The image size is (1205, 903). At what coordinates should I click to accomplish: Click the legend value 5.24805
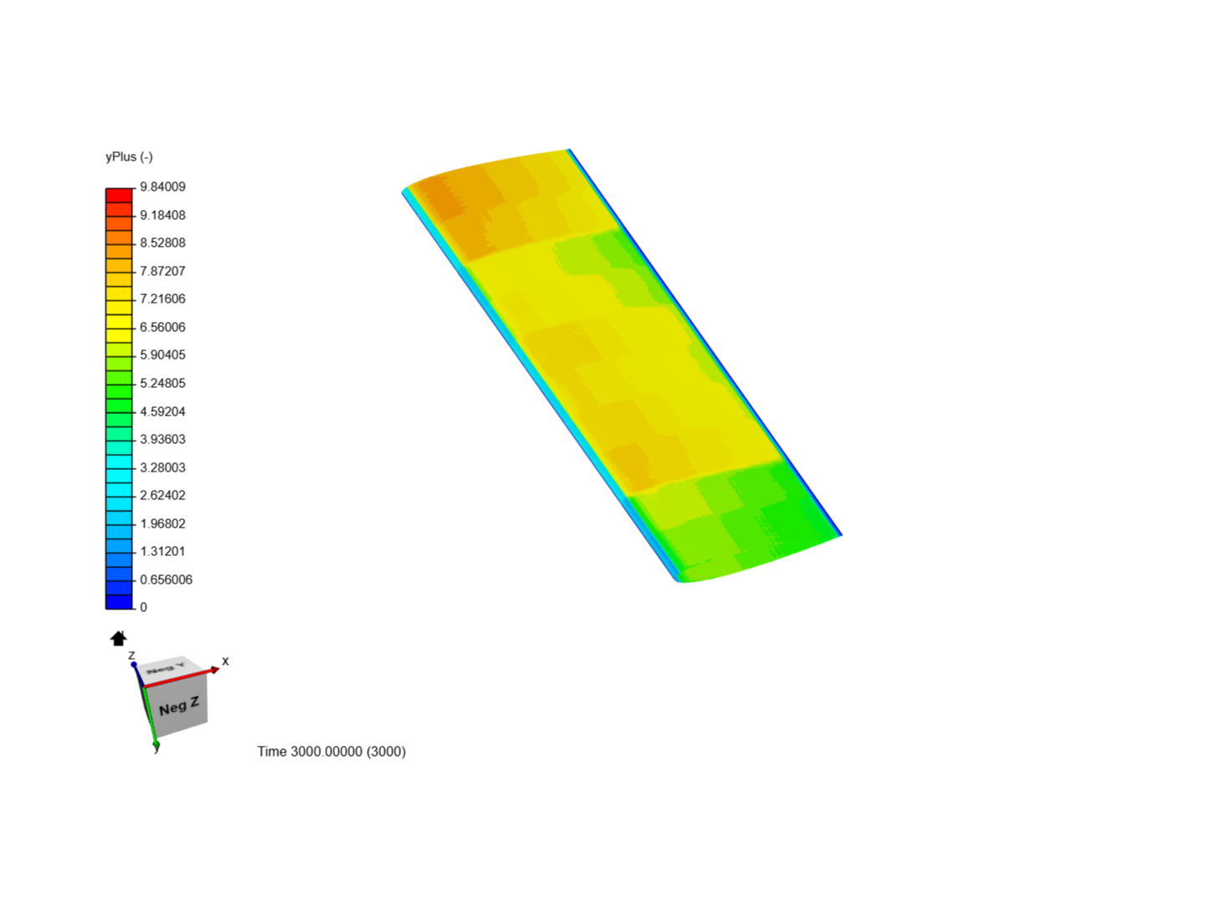pos(162,383)
